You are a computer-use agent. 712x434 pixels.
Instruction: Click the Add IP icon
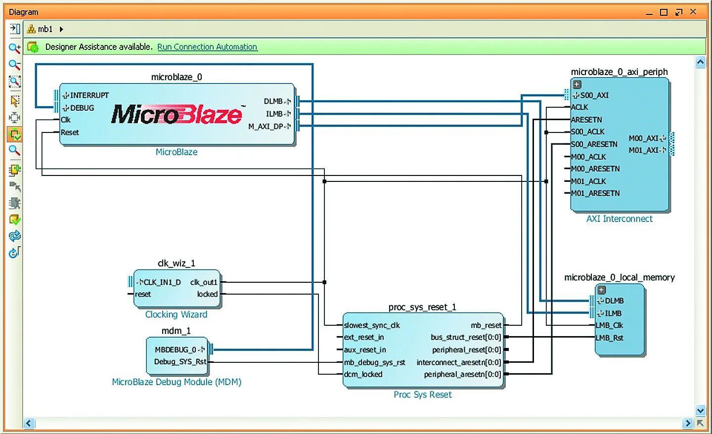pyautogui.click(x=14, y=170)
